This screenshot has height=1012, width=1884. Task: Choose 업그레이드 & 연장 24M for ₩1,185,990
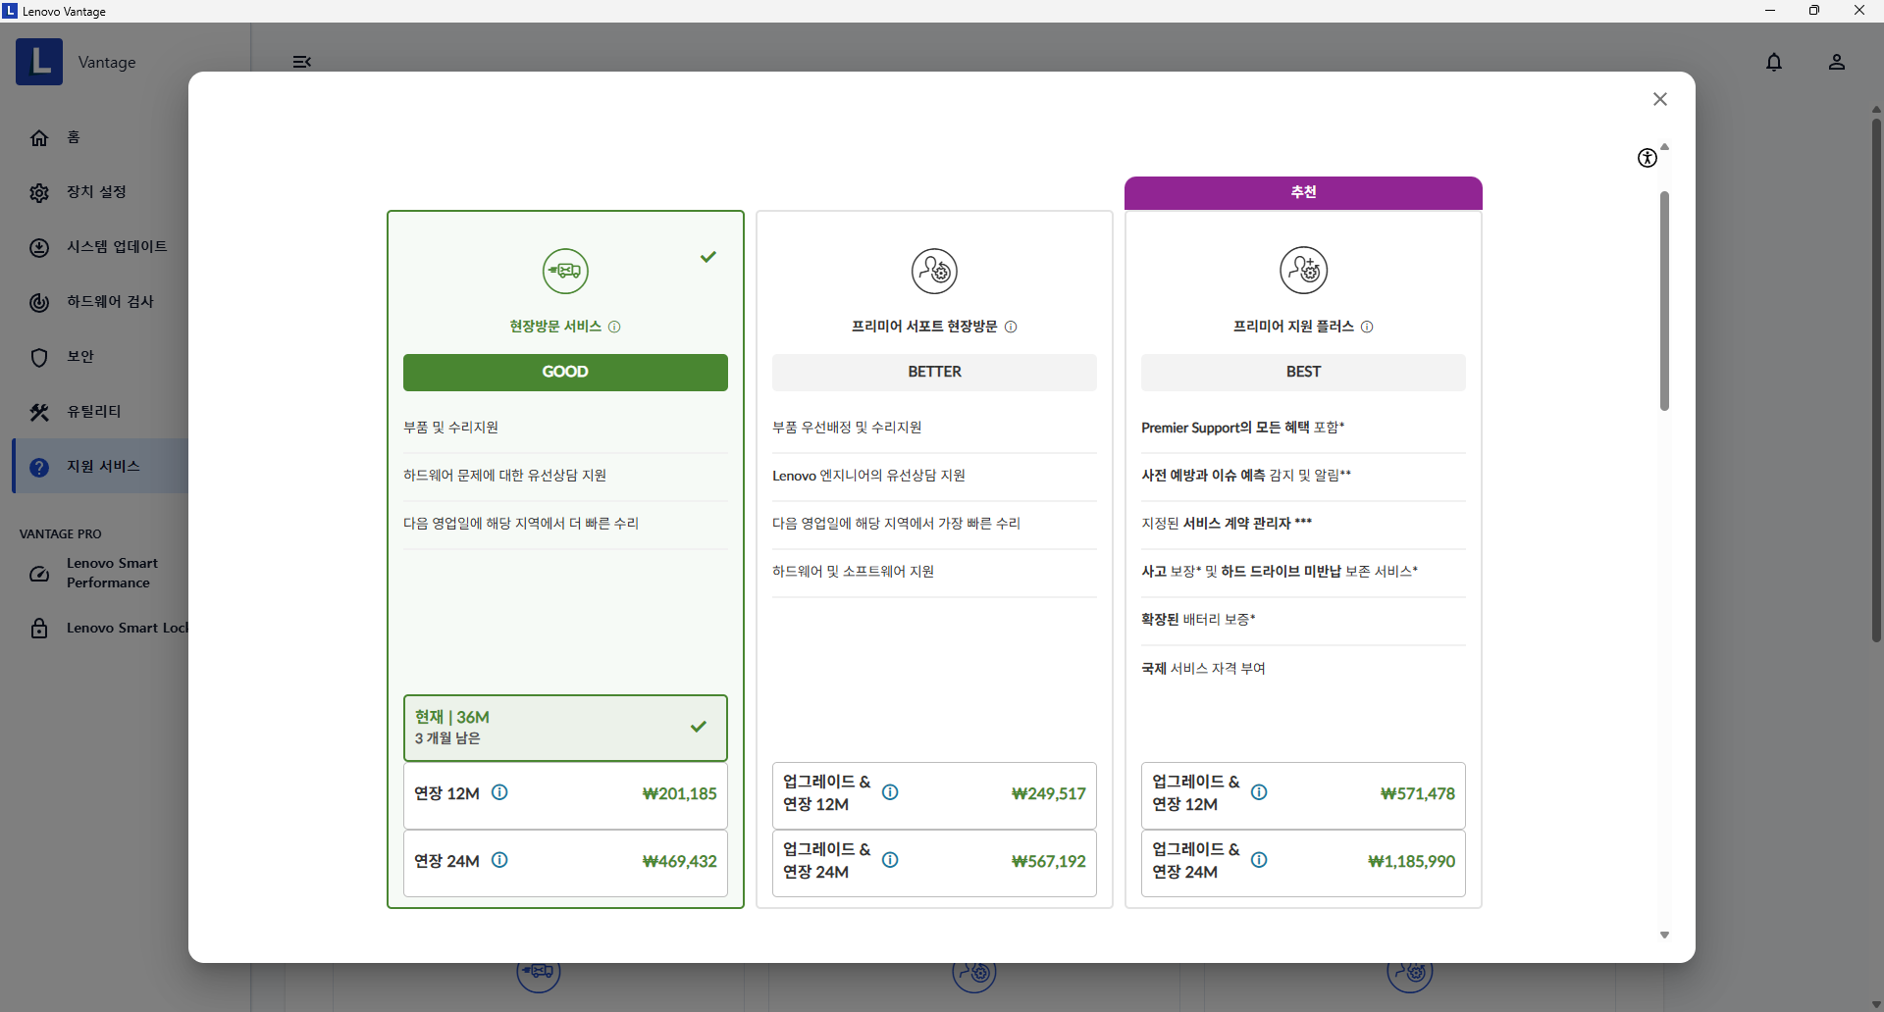tap(1303, 862)
